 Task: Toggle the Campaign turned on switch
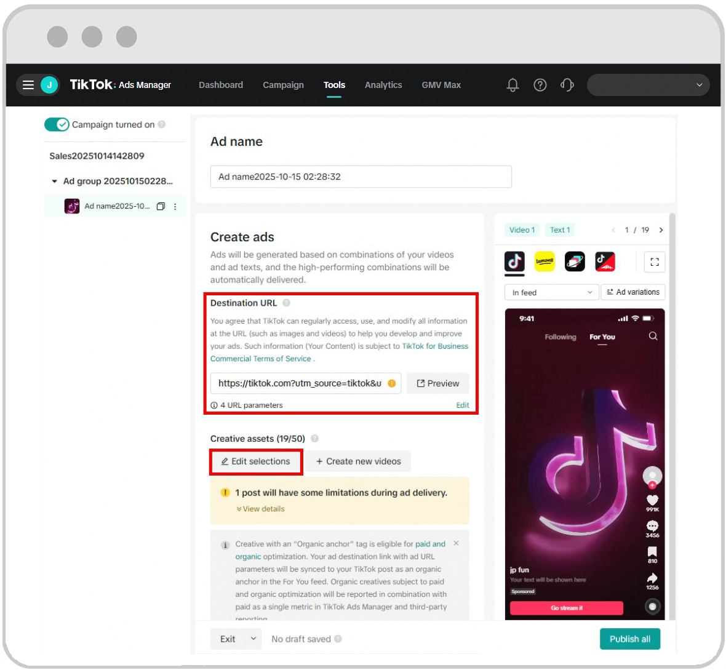(x=57, y=124)
